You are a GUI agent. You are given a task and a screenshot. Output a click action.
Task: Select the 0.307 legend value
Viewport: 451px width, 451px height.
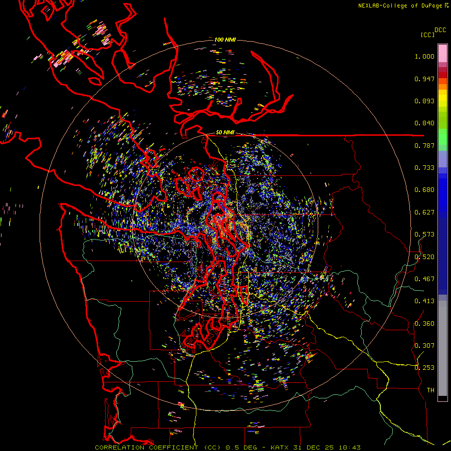tap(424, 346)
